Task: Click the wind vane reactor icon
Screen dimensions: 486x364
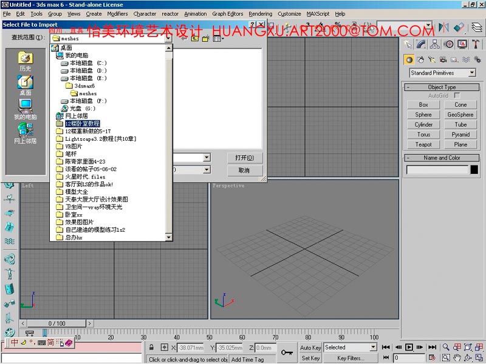Action: (x=9, y=199)
